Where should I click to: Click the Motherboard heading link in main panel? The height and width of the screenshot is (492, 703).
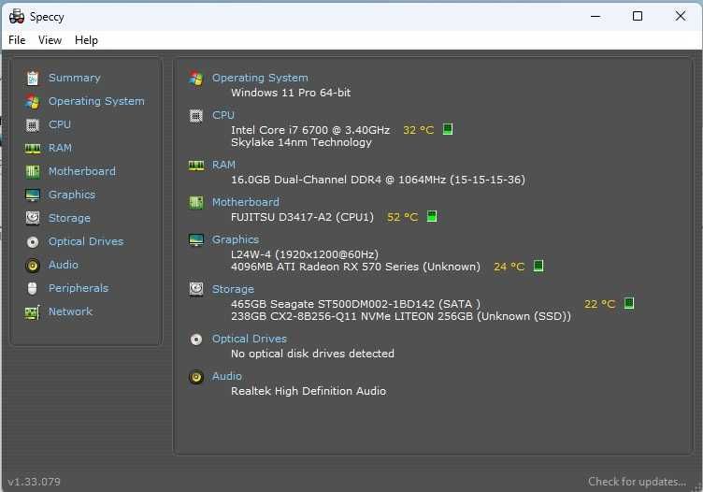point(246,202)
